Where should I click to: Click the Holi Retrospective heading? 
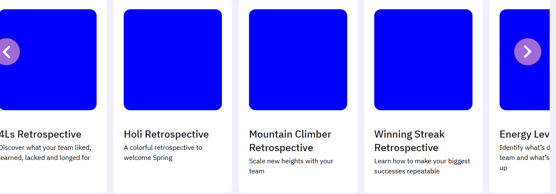166,134
